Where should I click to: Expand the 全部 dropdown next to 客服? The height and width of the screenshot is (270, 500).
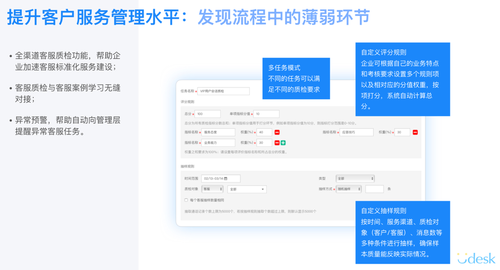[247, 188]
